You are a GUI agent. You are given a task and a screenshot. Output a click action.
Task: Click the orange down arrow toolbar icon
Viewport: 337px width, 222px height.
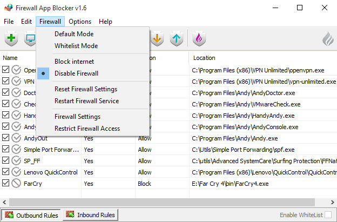point(157,39)
